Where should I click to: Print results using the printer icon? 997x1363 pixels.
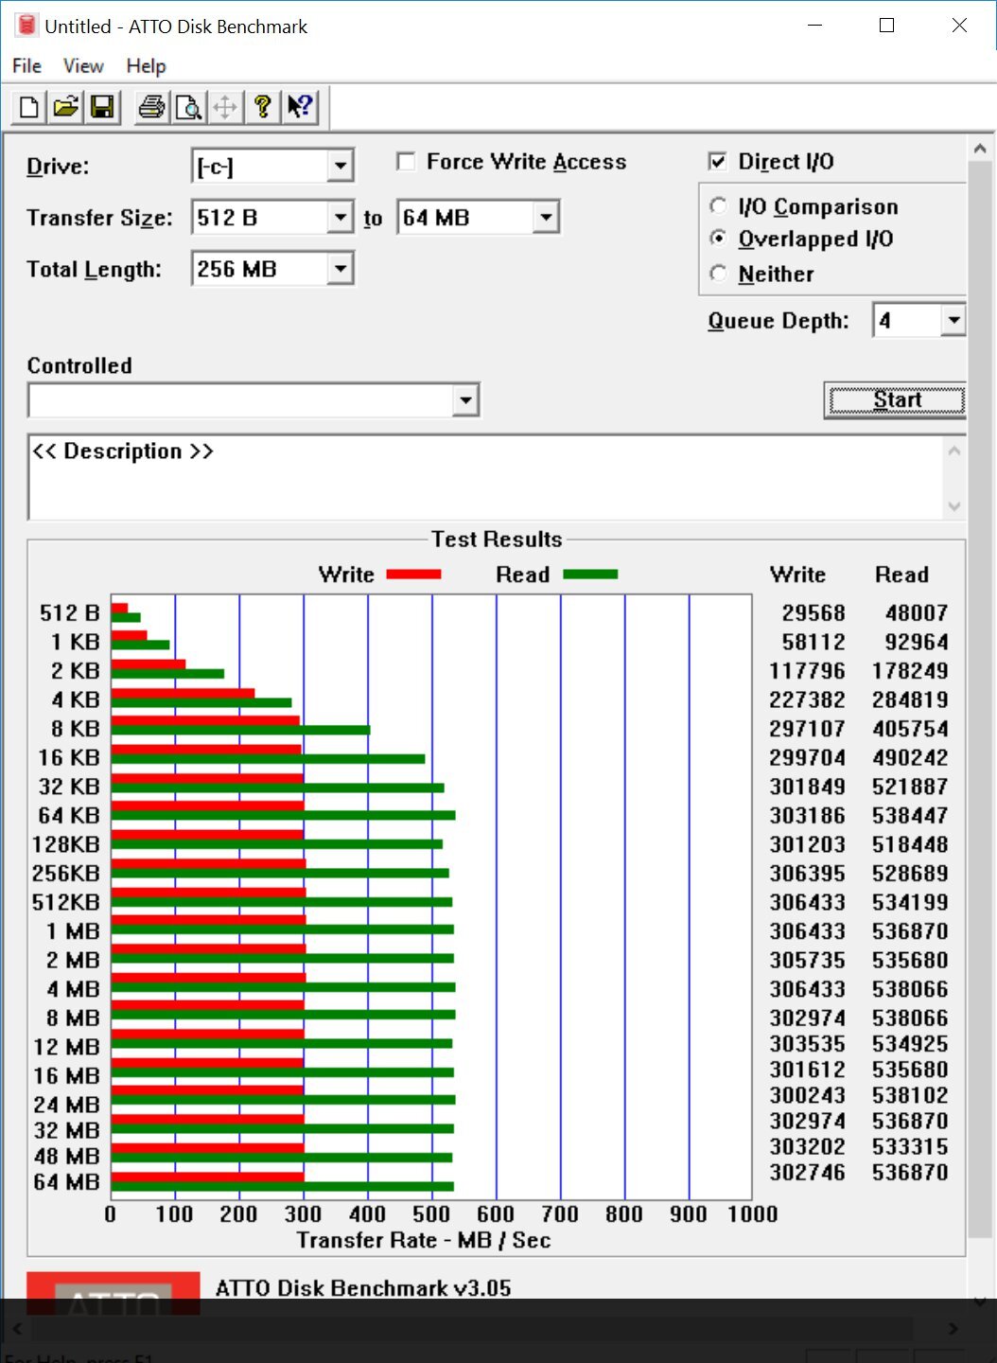click(151, 107)
